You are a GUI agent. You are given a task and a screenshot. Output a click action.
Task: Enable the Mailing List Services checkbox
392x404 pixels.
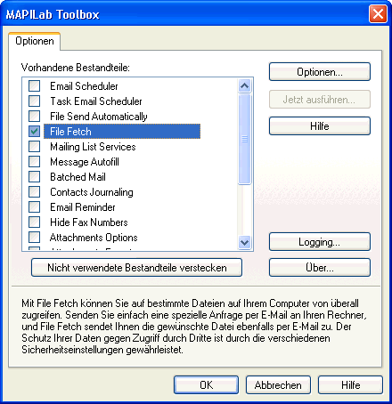pos(34,147)
